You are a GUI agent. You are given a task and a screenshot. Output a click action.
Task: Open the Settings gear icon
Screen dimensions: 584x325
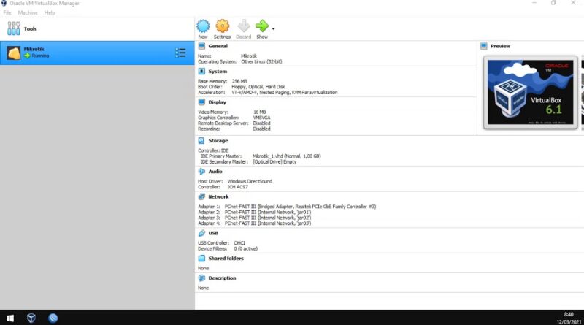tap(223, 26)
